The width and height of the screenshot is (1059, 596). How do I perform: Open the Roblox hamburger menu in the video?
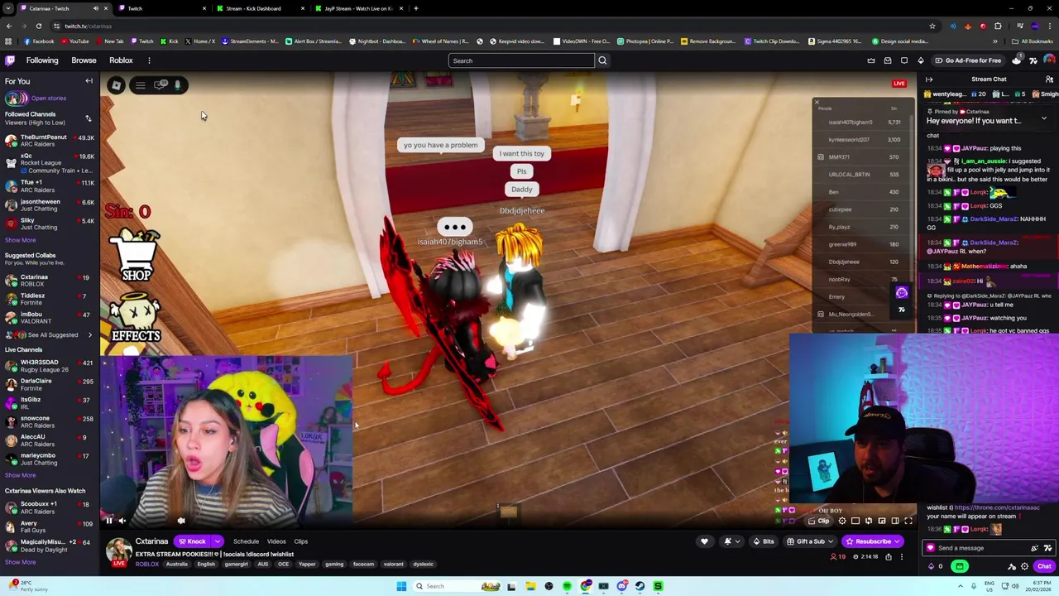tap(140, 85)
